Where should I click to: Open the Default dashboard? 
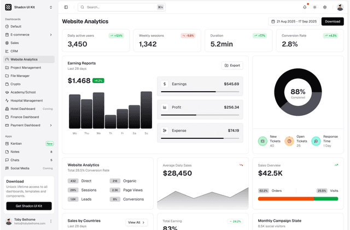pos(29,27)
